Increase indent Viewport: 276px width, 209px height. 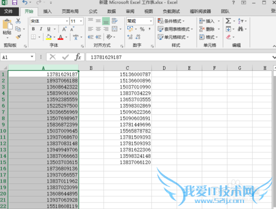point(98,37)
